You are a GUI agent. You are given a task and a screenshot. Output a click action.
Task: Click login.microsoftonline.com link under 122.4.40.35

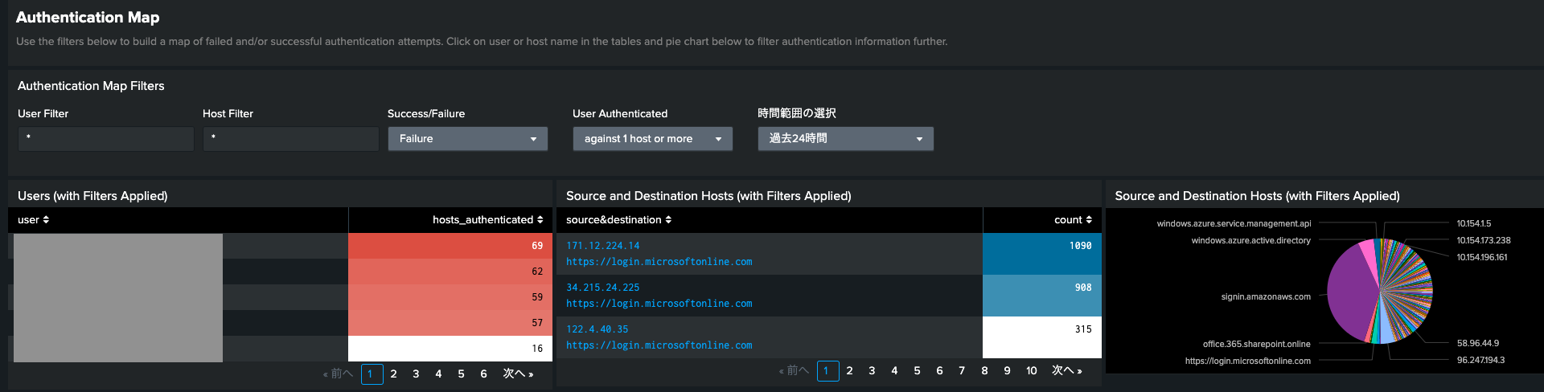click(x=659, y=345)
